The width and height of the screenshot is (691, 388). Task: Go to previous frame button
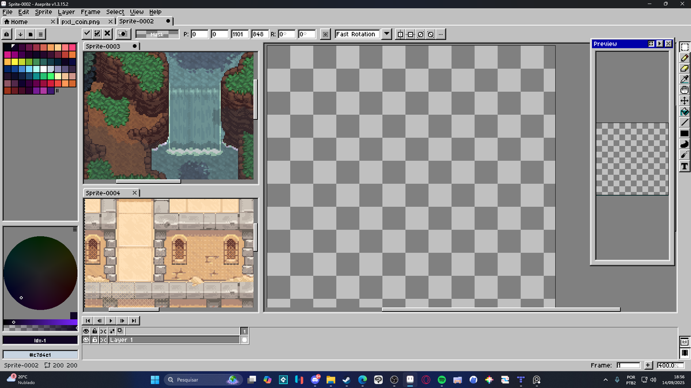(99, 320)
